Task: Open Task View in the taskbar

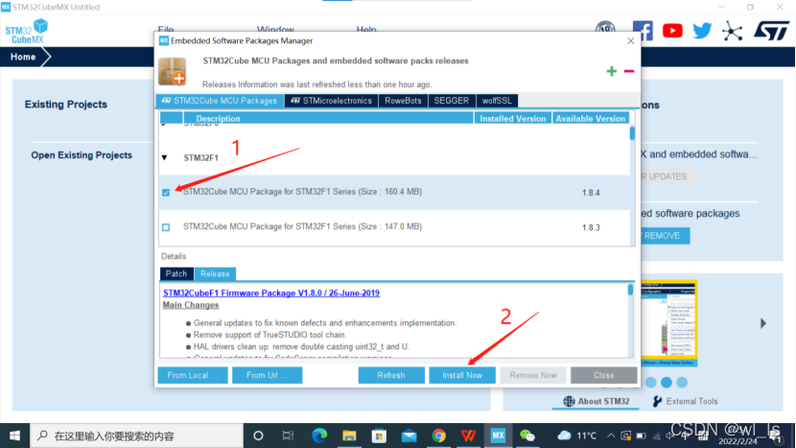Action: tap(288, 436)
